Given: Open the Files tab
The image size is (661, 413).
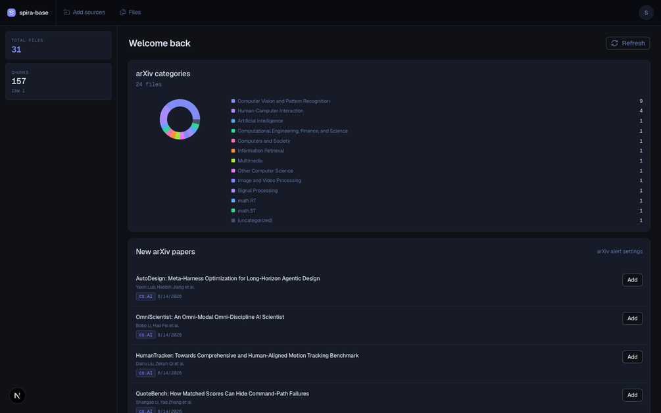Looking at the screenshot, I should coord(130,12).
